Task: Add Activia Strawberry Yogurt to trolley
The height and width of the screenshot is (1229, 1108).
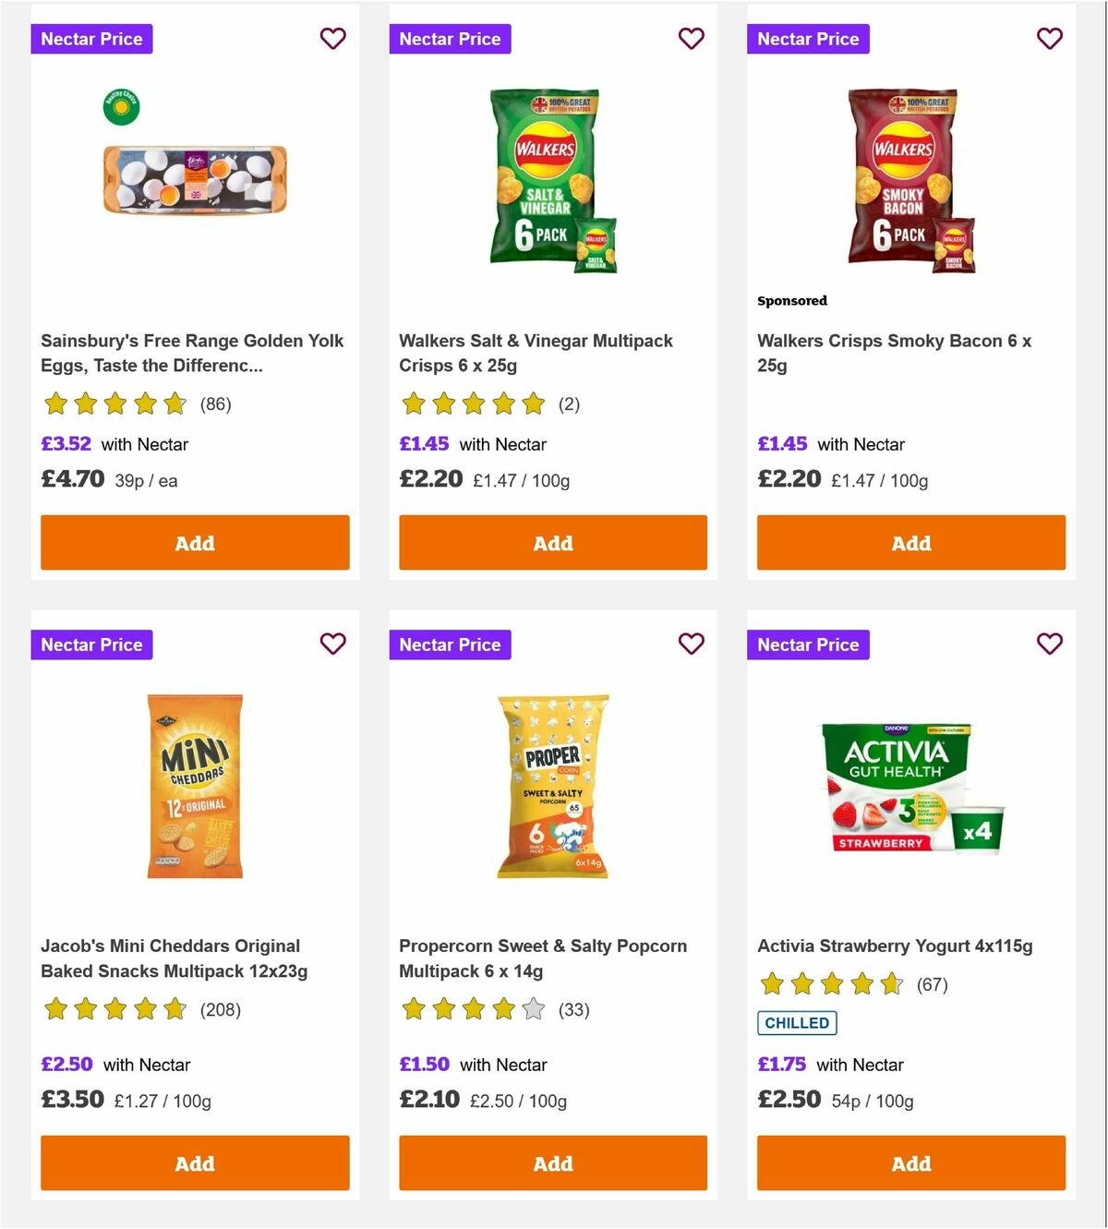Action: (910, 1163)
